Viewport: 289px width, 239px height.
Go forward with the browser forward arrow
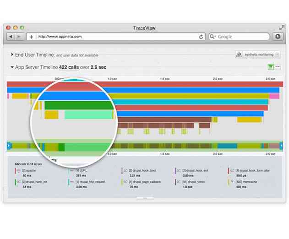click(19, 37)
